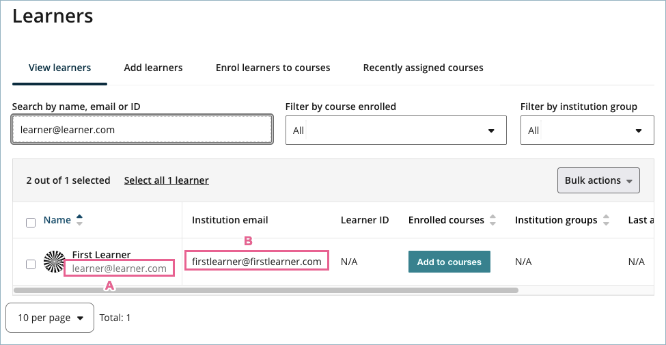Click the firstlearner@firstlearner.com institution email
The height and width of the screenshot is (345, 666).
coord(257,261)
